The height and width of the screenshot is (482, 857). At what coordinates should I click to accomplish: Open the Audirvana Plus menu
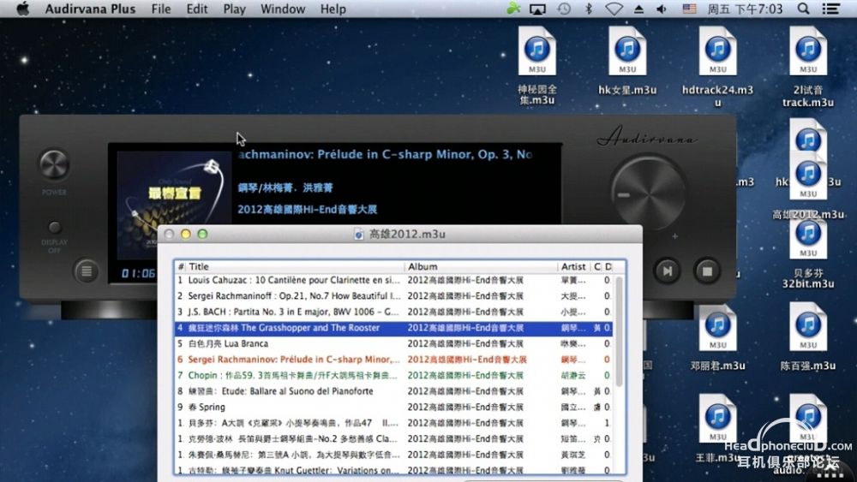[90, 9]
